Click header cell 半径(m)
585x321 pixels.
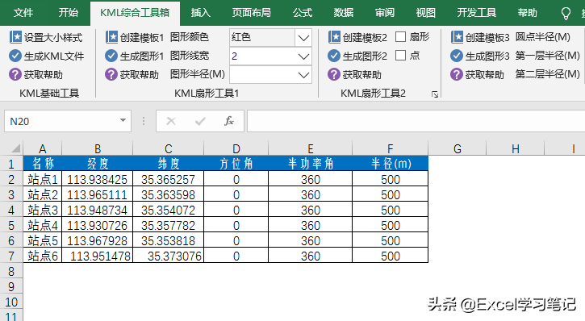[x=391, y=164]
